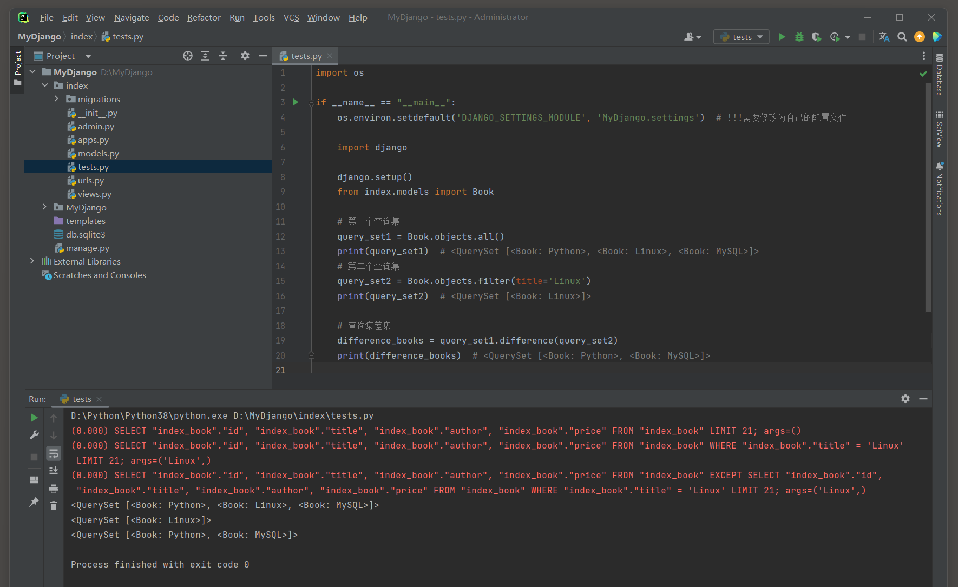Open run configuration wrench icon
Screen dimensions: 958x587
[x=34, y=435]
